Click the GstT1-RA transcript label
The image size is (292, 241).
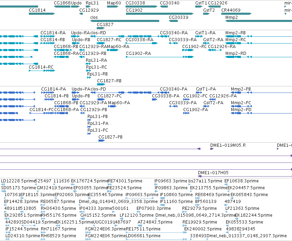point(206,33)
